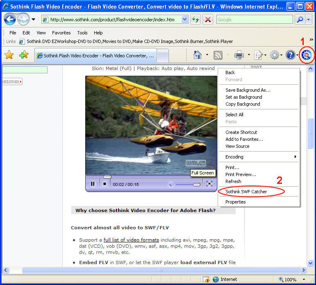Click the Page menu icon
Viewport: 316px width, 285px height.
click(x=259, y=55)
